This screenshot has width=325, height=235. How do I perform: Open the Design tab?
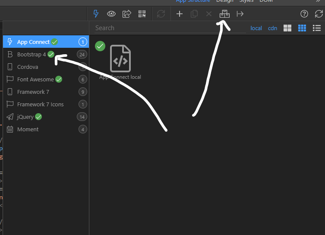pos(225,1)
